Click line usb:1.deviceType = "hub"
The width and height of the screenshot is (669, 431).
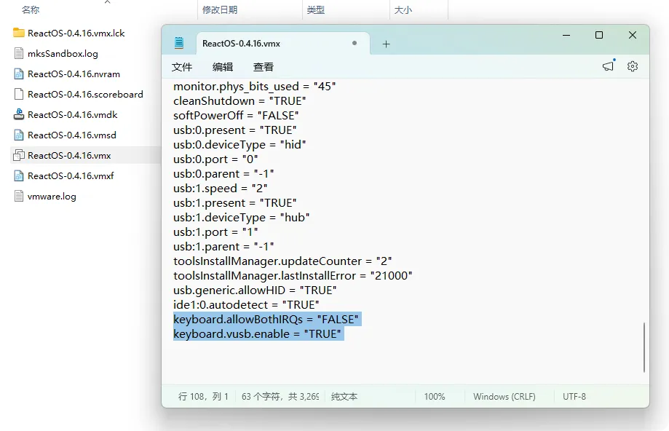coord(242,217)
